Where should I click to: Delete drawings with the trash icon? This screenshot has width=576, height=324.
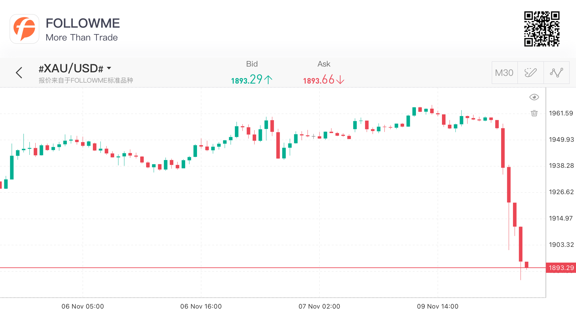click(x=534, y=113)
